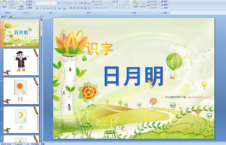Image resolution: width=226 pixels, height=145 pixels.
Task: Toggle Strikethrough (abe) formatting
Action: coord(48,8)
